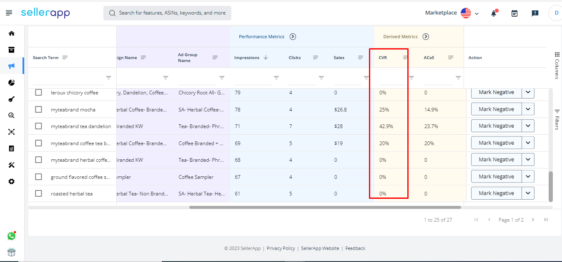Open the Advertising megaphone sidebar icon
The height and width of the screenshot is (262, 562).
11,65
